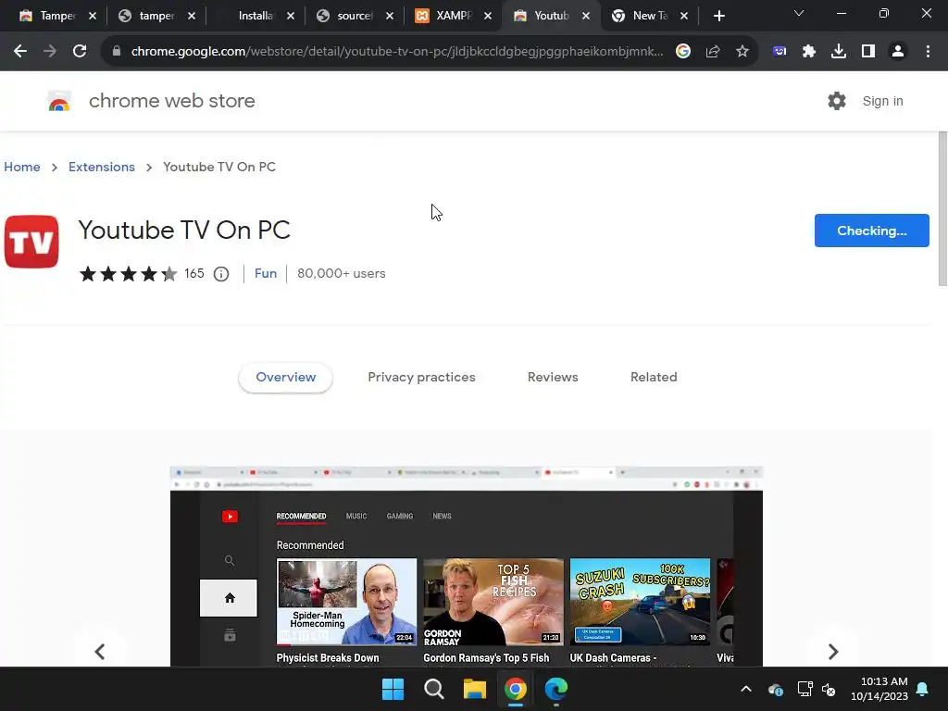Open Windows Search from the taskbar

[434, 689]
